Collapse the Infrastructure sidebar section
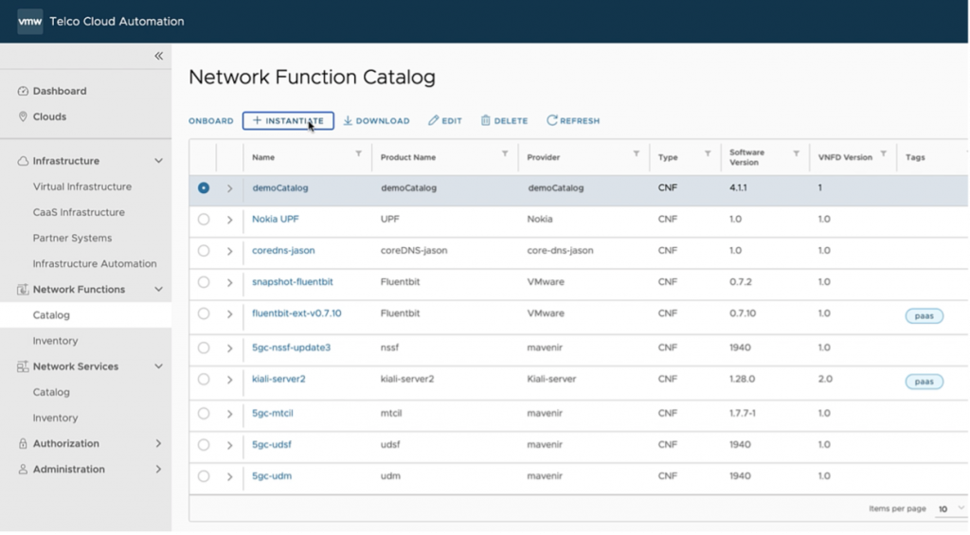 [158, 161]
